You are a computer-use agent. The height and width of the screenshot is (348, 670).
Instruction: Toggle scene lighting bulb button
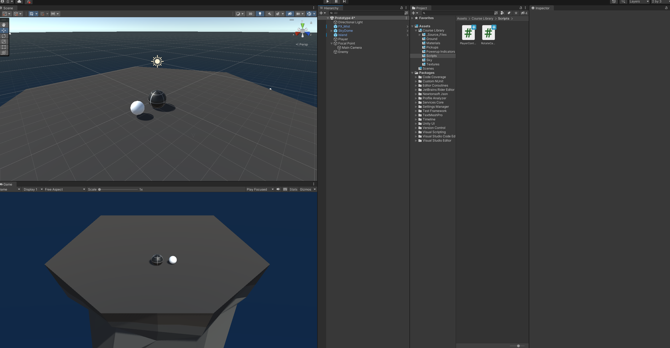pos(260,14)
